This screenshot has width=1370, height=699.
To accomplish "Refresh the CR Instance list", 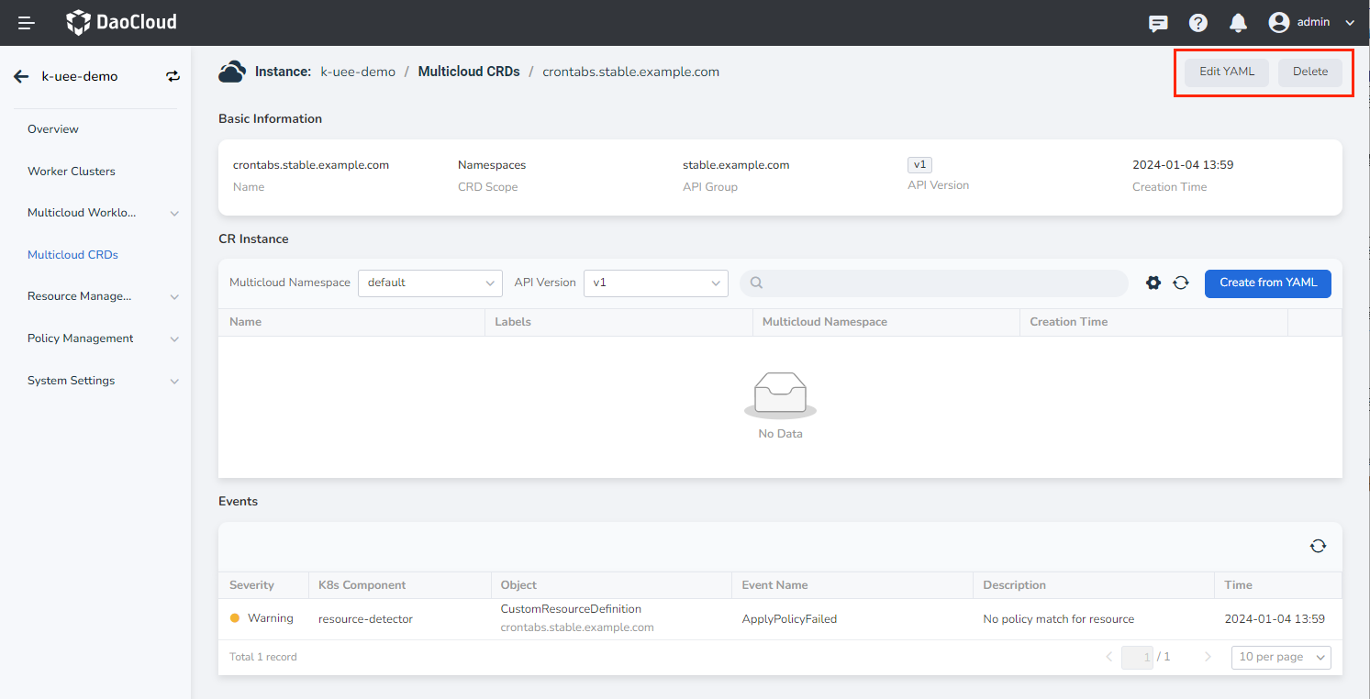I will pos(1181,283).
